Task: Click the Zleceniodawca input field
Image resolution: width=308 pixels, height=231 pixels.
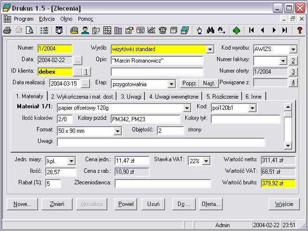Action: (163, 183)
